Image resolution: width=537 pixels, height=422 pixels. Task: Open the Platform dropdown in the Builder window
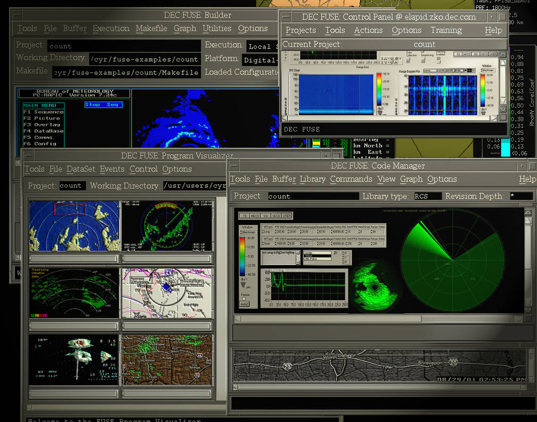click(264, 60)
